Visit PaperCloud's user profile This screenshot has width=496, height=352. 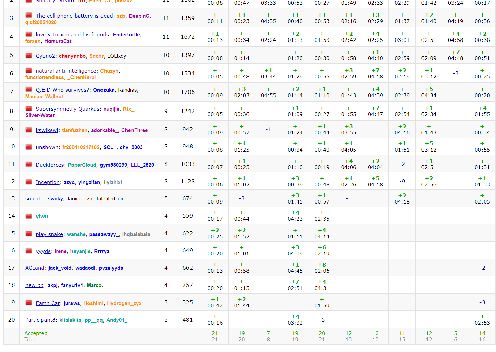pyautogui.click(x=82, y=165)
